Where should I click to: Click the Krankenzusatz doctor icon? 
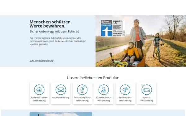pyautogui.click(x=104, y=90)
